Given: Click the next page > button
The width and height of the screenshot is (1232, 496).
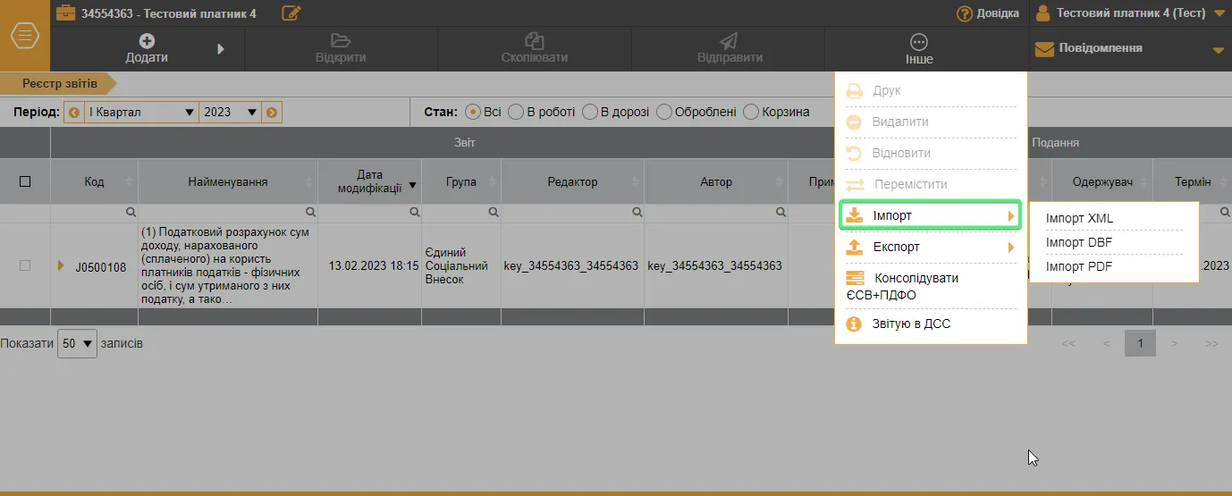Looking at the screenshot, I should point(1175,343).
